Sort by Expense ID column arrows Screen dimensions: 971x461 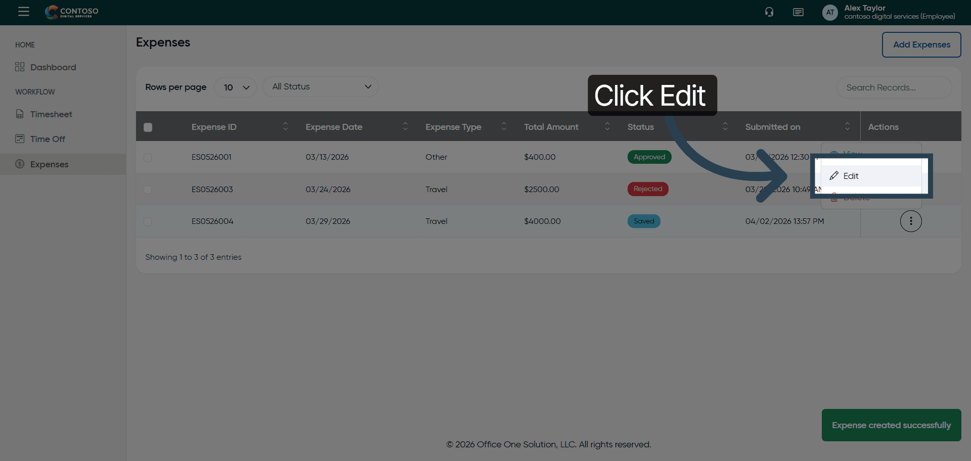click(x=285, y=126)
